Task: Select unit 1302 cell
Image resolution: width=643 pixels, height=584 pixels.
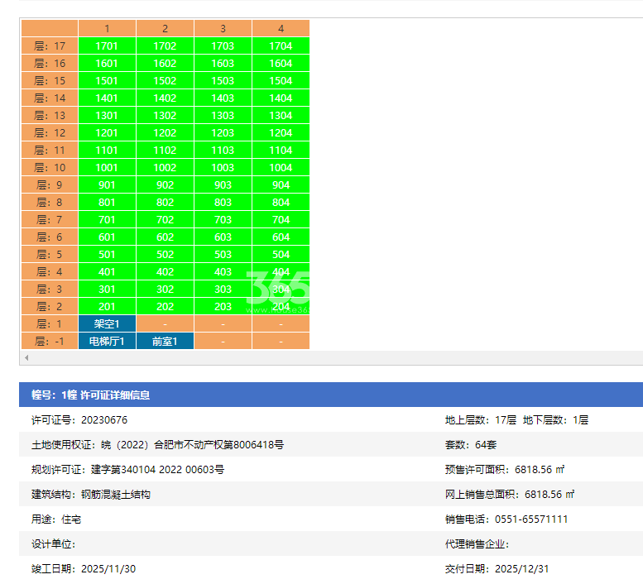Action: tap(165, 115)
